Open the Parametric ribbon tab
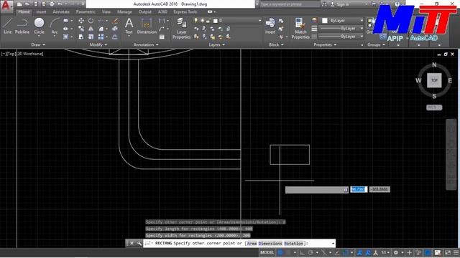Screen dimensions: 460x258 pyautogui.click(x=86, y=11)
